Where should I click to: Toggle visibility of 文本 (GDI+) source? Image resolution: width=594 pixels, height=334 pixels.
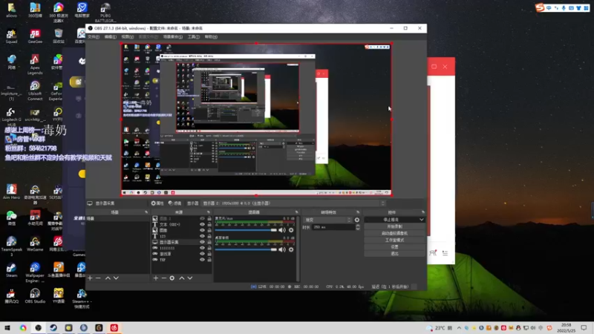coord(202,224)
